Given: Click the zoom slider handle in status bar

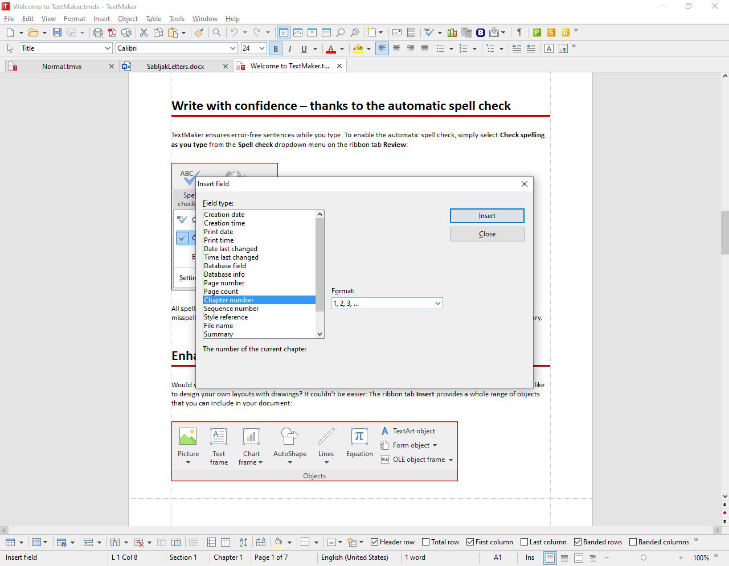Looking at the screenshot, I should 644,557.
